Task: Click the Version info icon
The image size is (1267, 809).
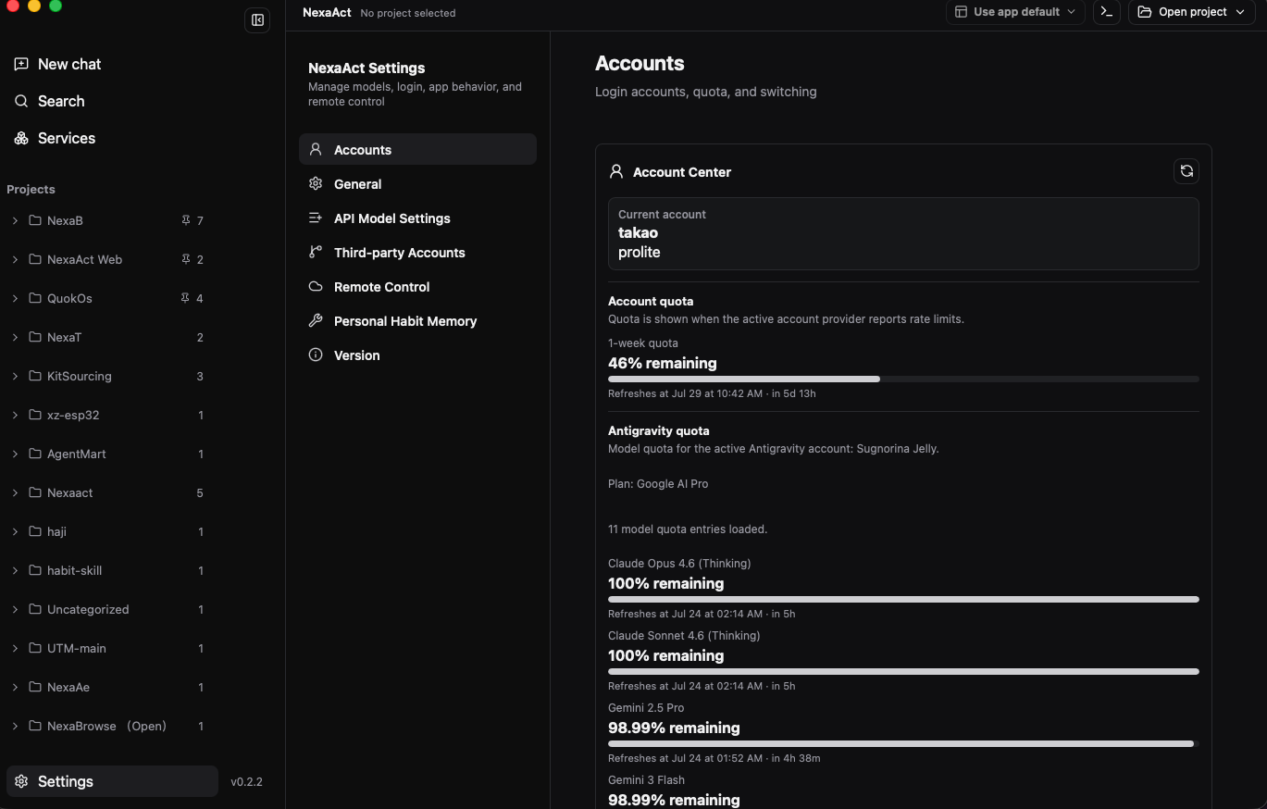Action: (316, 355)
